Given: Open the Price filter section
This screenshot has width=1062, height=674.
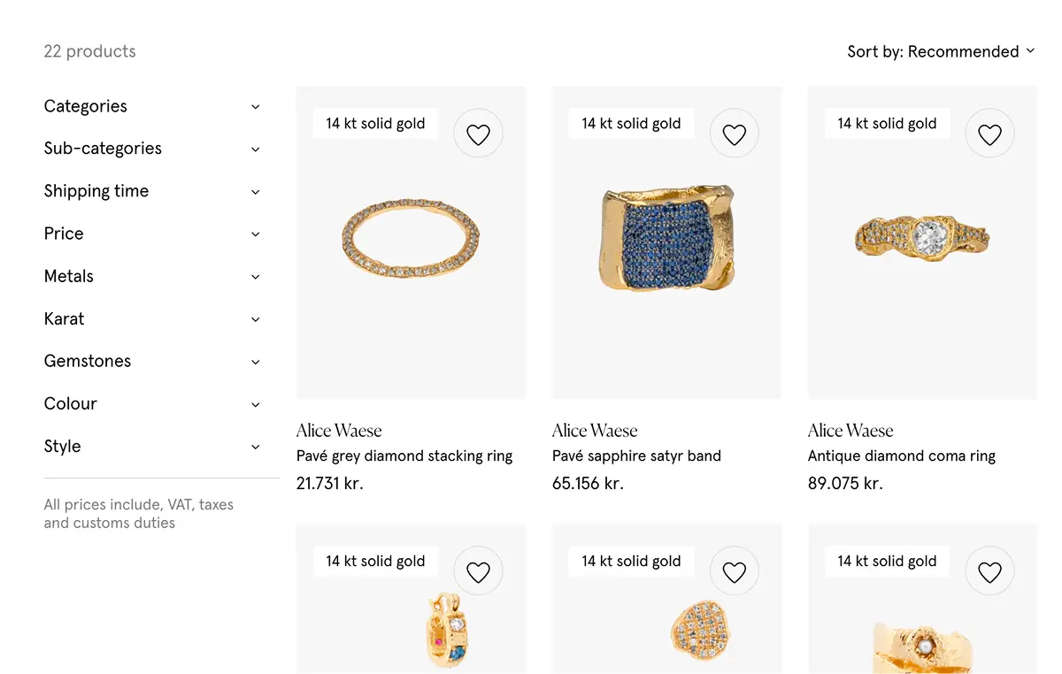Looking at the screenshot, I should pos(152,234).
